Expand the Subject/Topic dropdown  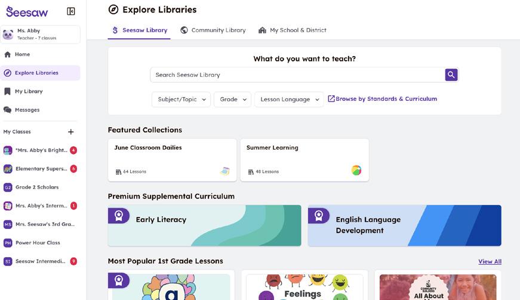(x=181, y=100)
